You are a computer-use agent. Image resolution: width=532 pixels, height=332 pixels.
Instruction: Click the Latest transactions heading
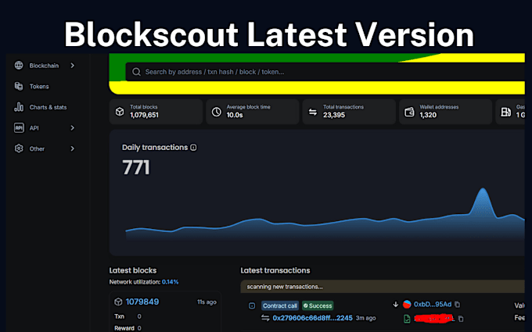[275, 270]
